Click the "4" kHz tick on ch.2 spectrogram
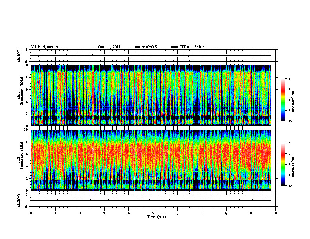This screenshot has width=310, height=239. point(27,166)
